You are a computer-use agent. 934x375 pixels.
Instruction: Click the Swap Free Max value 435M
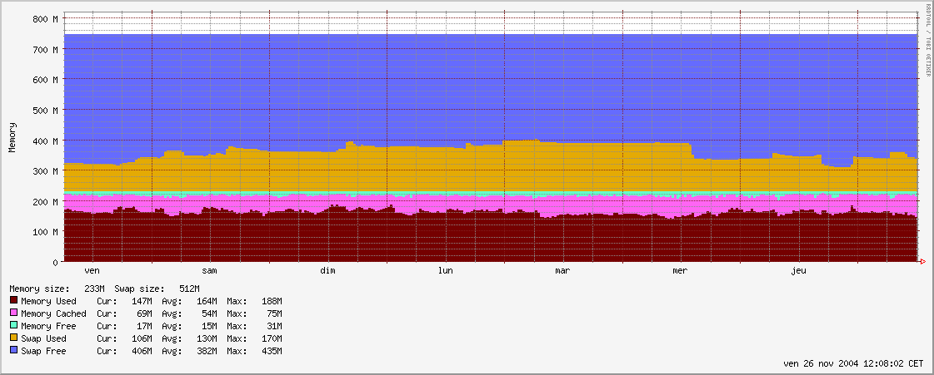(272, 351)
